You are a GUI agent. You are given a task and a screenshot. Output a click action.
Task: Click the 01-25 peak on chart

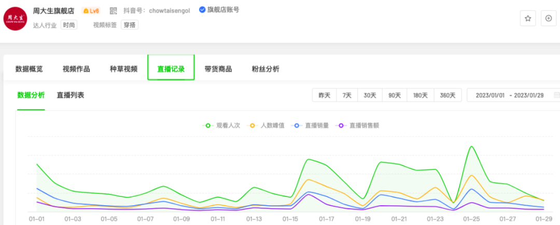click(471, 146)
